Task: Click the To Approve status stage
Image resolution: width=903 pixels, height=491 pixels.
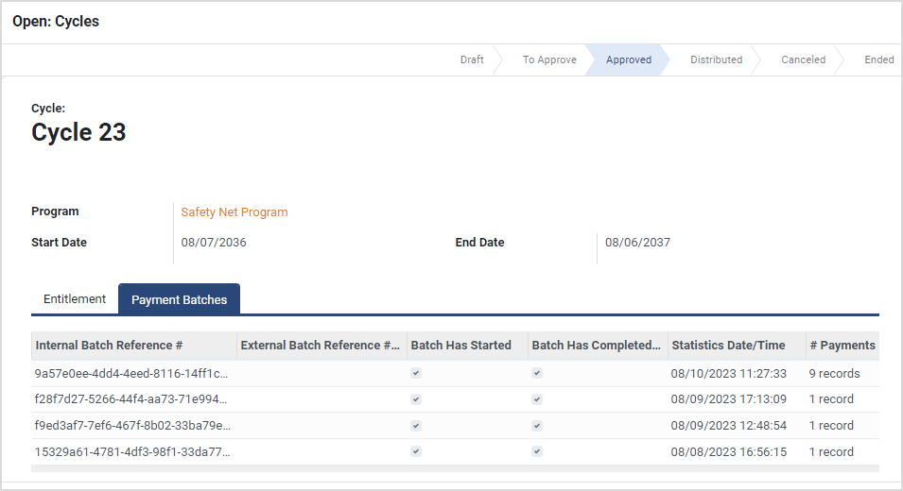Action: point(549,59)
